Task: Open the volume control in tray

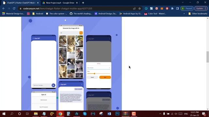Action: point(176,114)
